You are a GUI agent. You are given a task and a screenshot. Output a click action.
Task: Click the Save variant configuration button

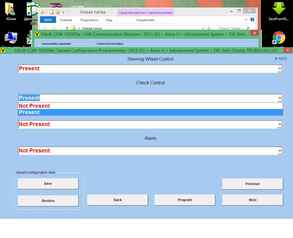point(48,184)
